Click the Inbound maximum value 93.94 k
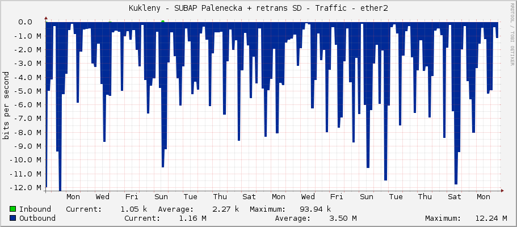This screenshot has width=517, height=227. [315, 209]
